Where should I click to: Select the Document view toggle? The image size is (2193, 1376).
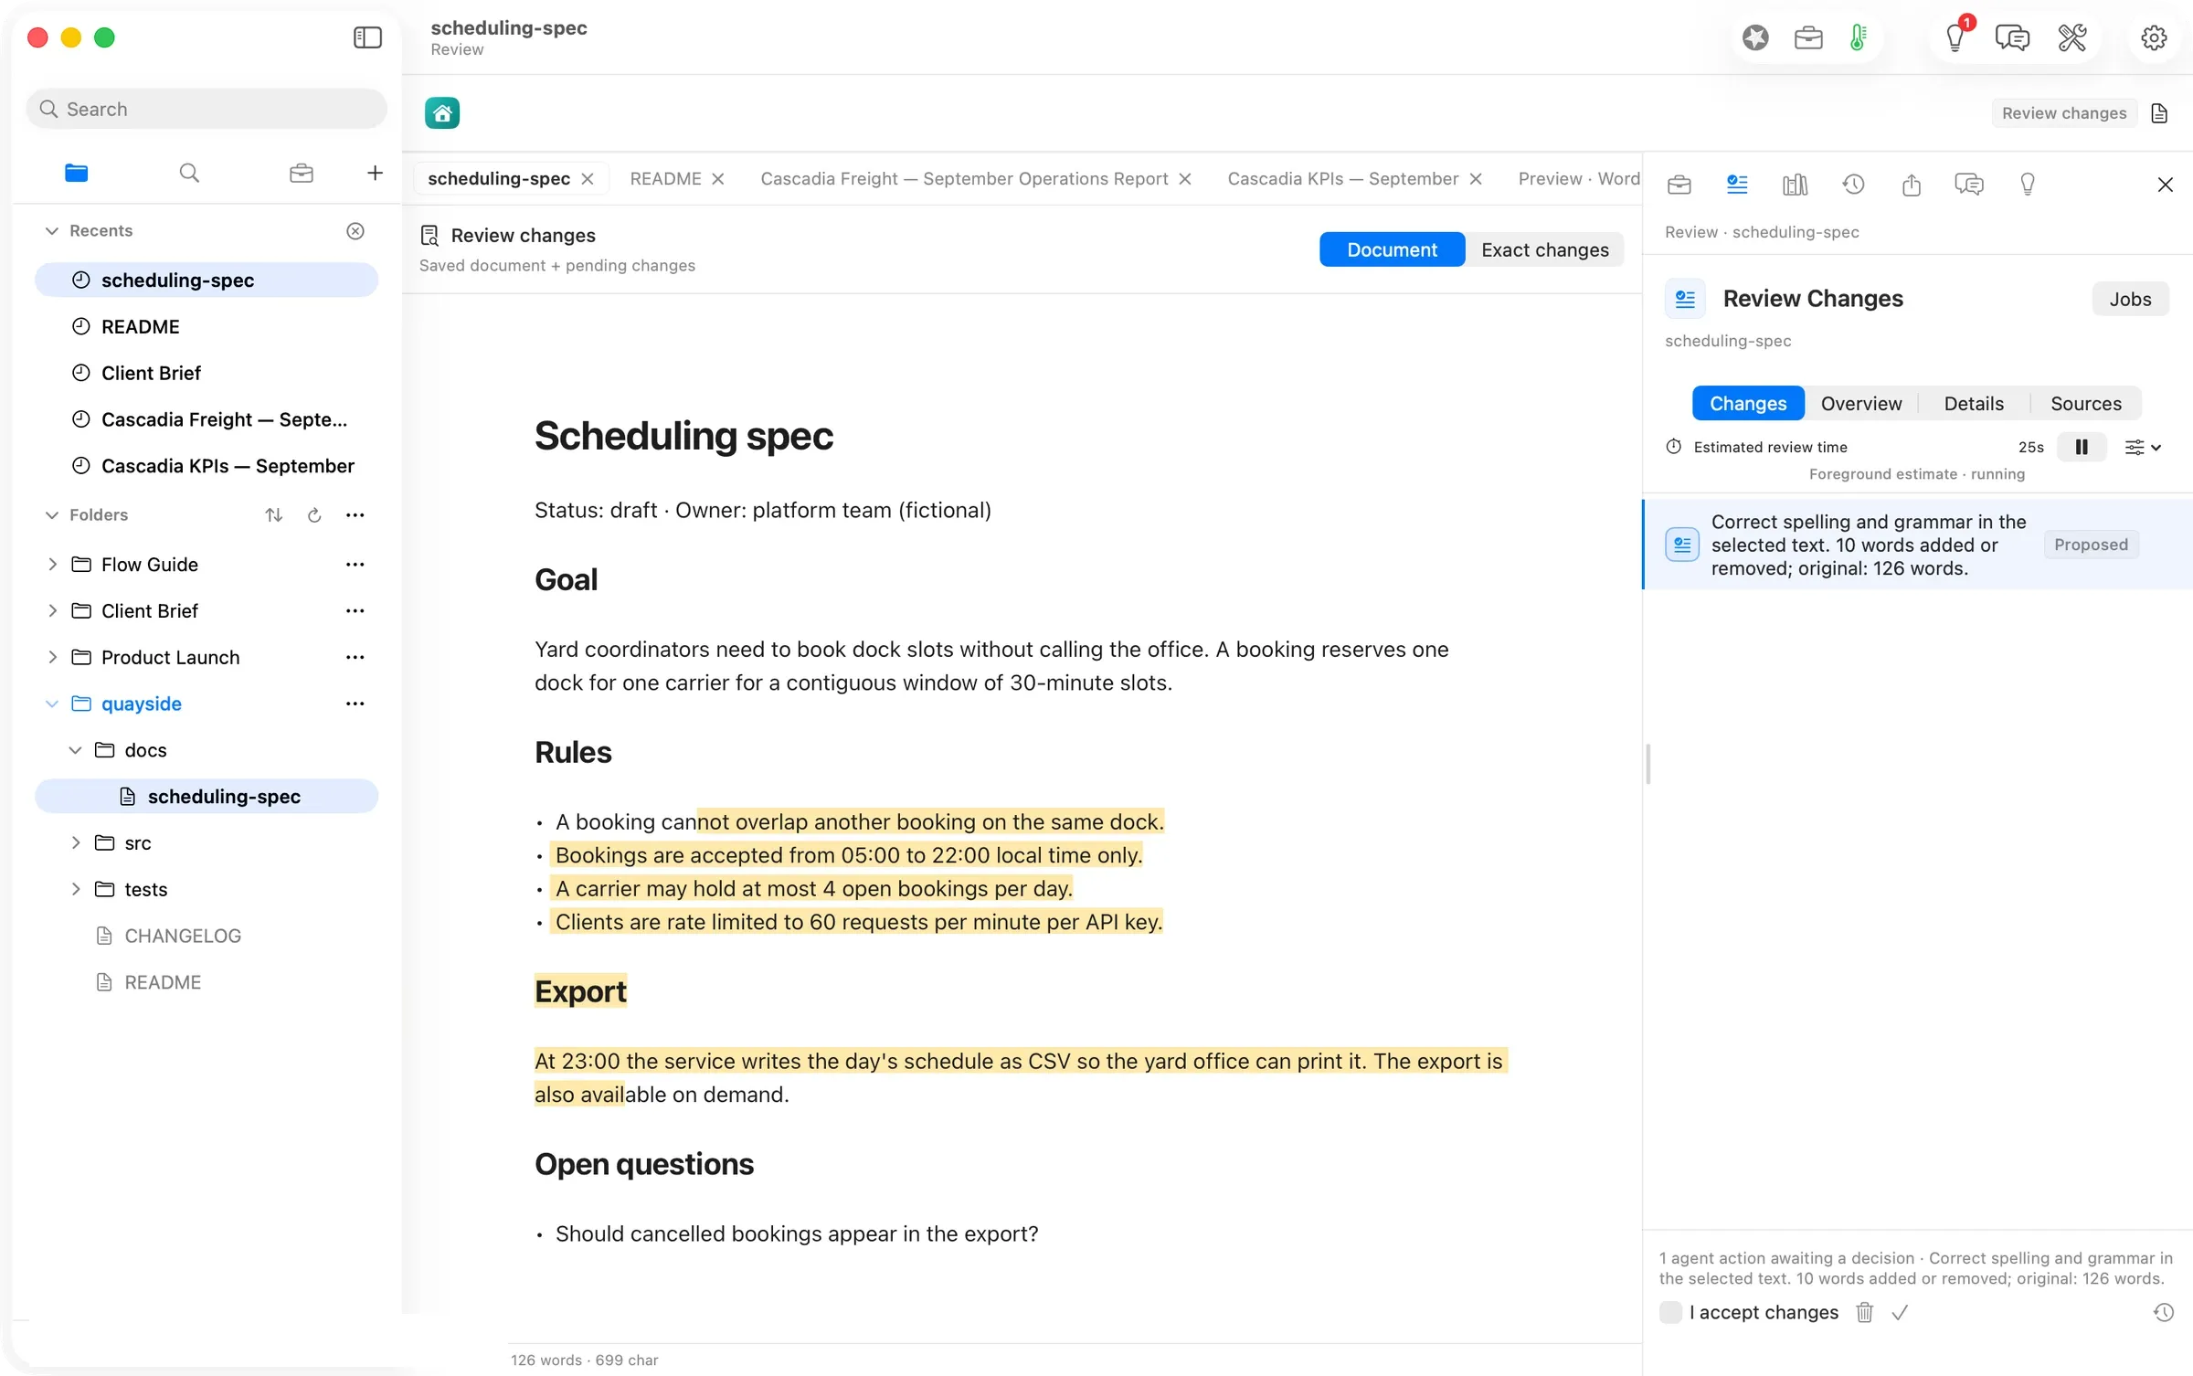pos(1392,249)
